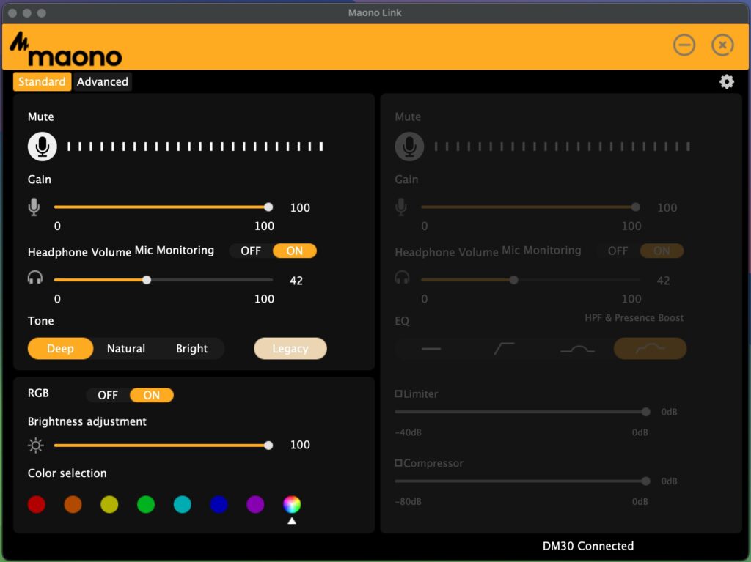The height and width of the screenshot is (562, 751).
Task: Select the presence boost EQ curve icon
Action: tap(577, 349)
